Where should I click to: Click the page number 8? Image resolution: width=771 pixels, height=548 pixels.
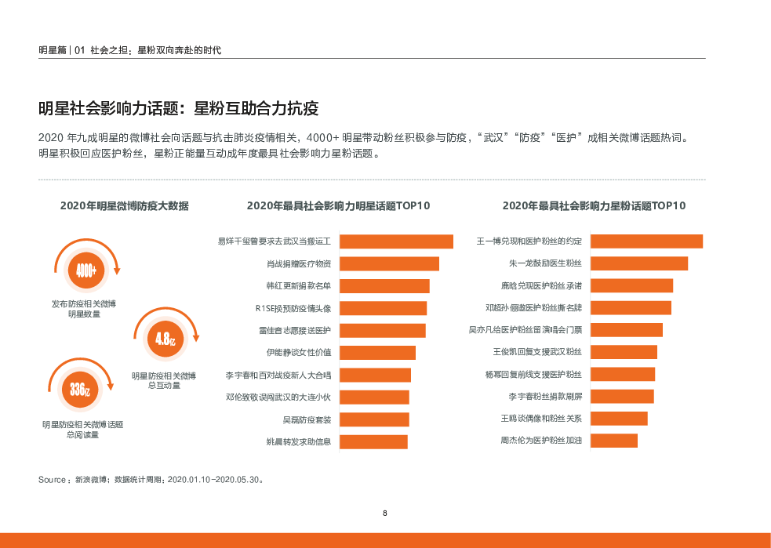(385, 514)
